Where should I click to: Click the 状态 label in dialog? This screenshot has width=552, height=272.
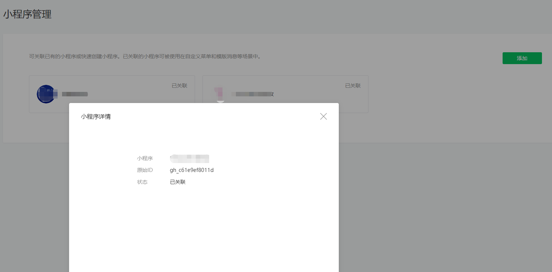point(142,182)
